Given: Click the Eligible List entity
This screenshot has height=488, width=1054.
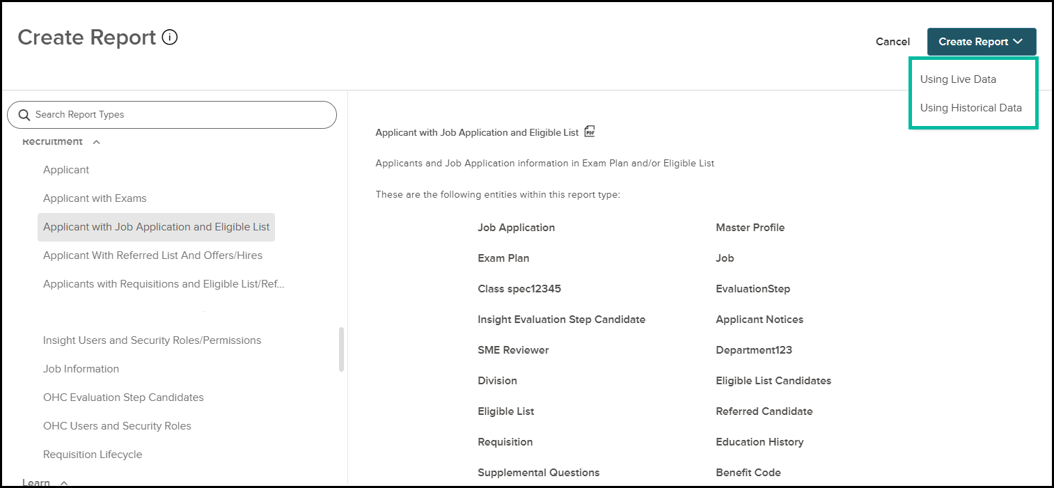Looking at the screenshot, I should coord(506,411).
